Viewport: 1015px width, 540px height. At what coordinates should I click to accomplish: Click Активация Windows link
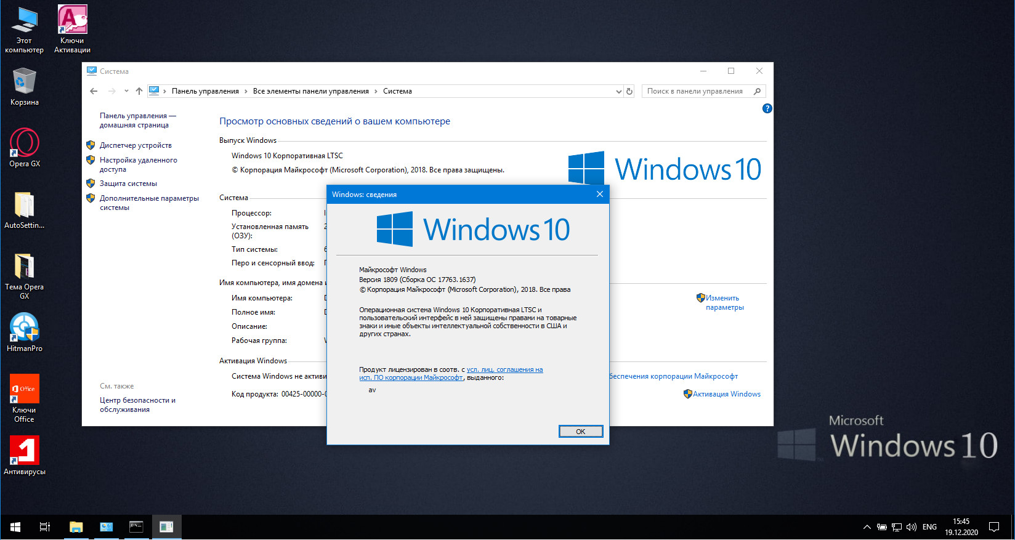pos(727,394)
